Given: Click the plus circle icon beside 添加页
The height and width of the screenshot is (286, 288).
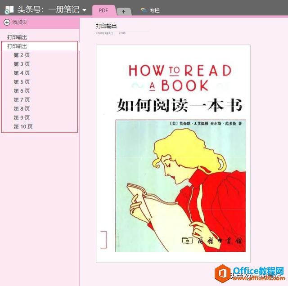Looking at the screenshot, I should pos(7,22).
